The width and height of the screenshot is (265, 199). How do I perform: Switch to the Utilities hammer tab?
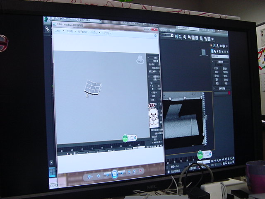point(226,46)
